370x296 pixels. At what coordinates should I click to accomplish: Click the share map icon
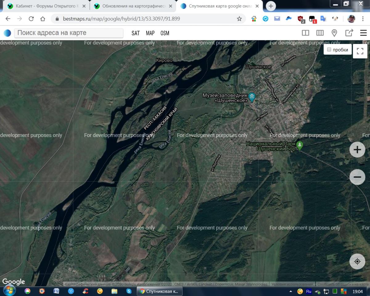[349, 33]
